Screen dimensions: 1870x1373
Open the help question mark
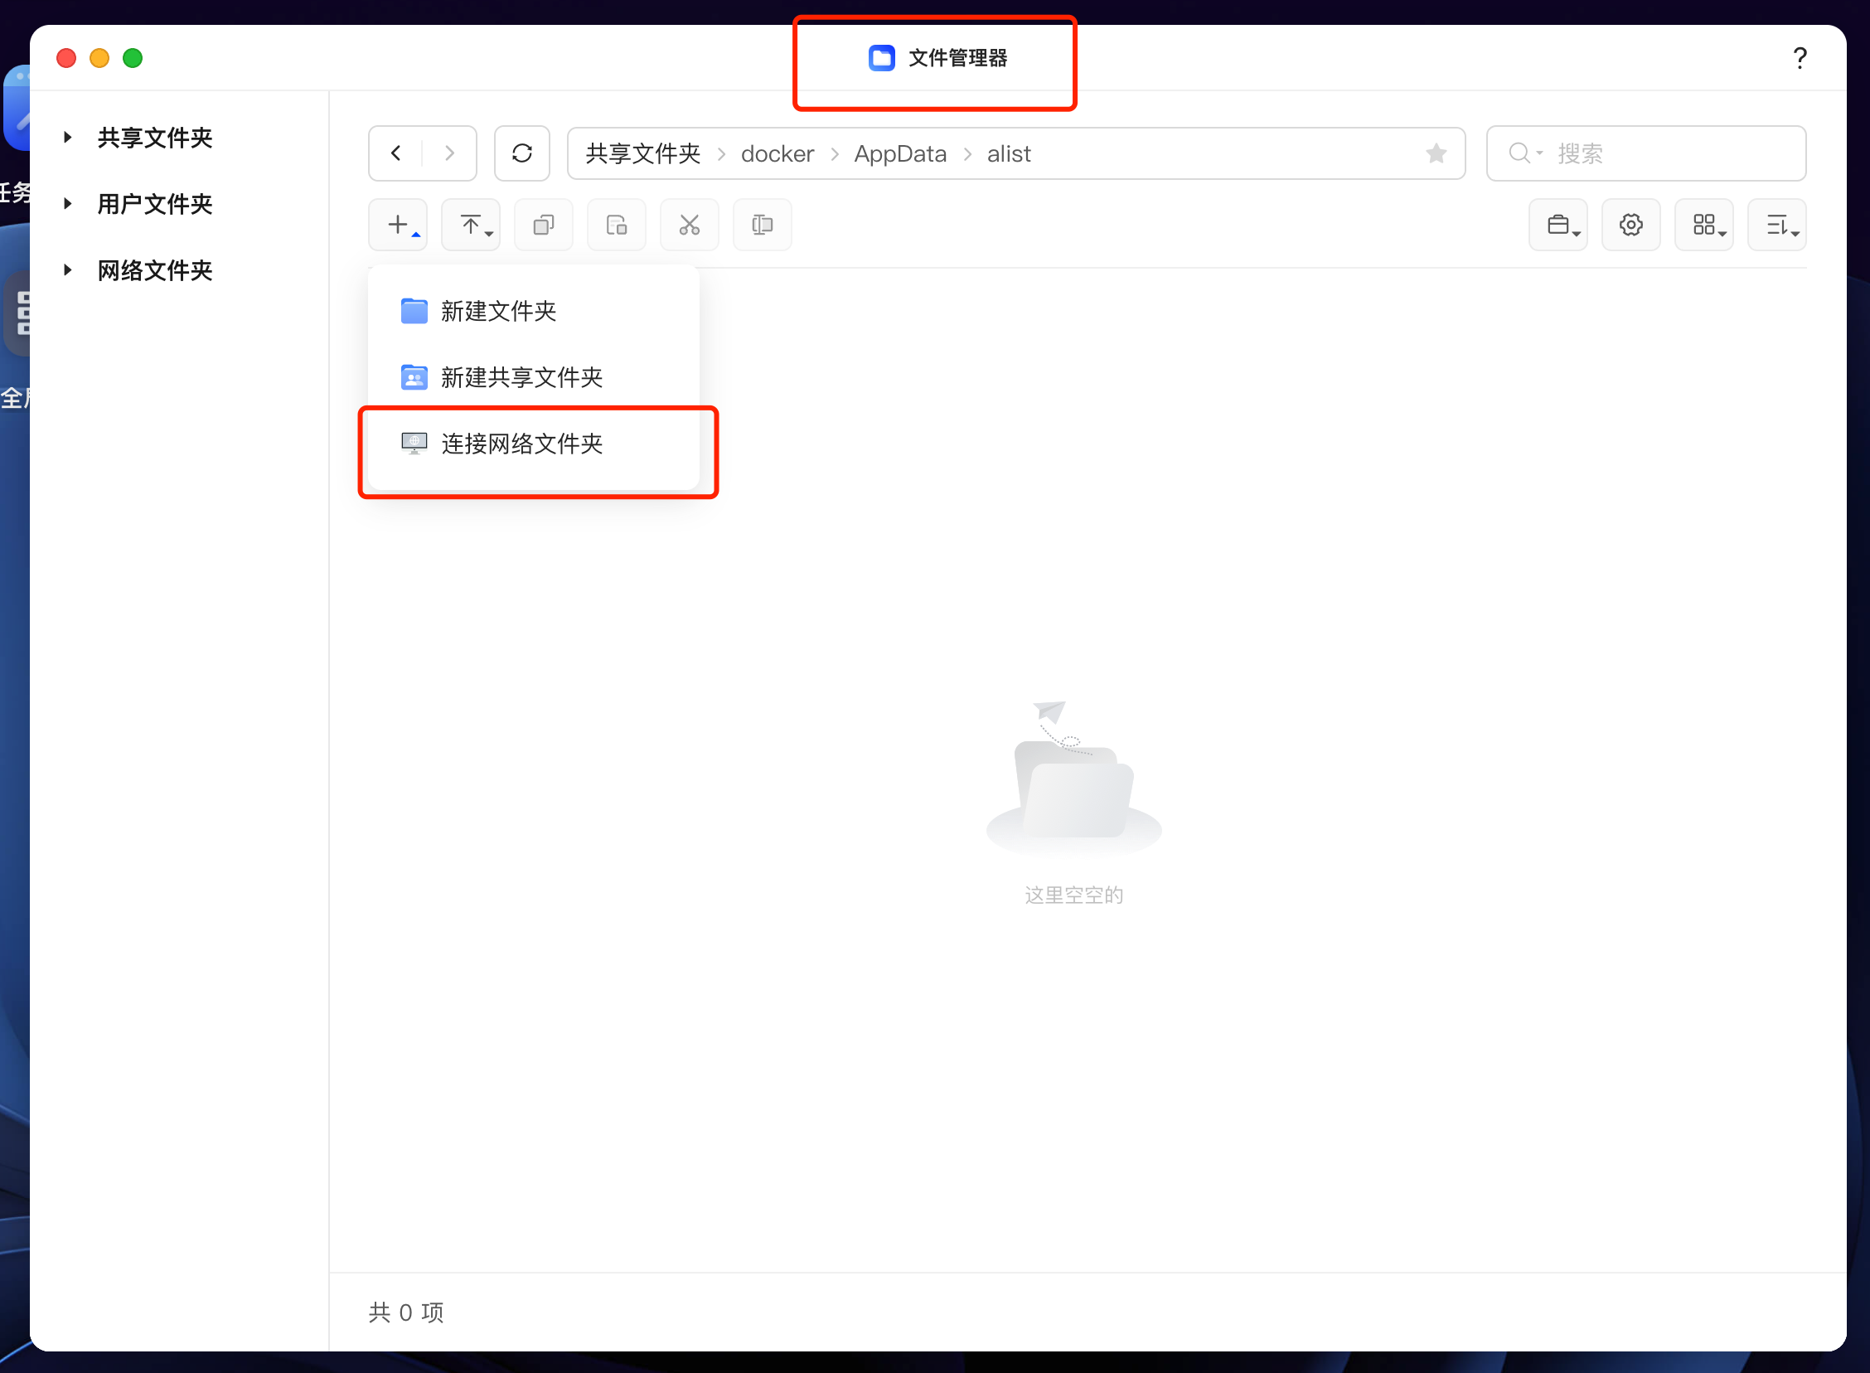[x=1800, y=58]
